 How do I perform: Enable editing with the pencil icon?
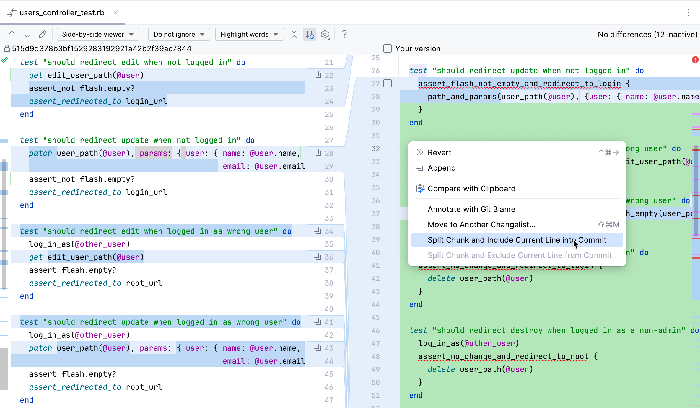point(43,34)
